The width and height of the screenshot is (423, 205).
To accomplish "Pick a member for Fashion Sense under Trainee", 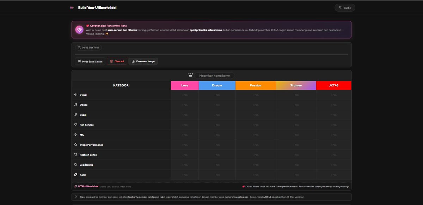I will coord(296,155).
